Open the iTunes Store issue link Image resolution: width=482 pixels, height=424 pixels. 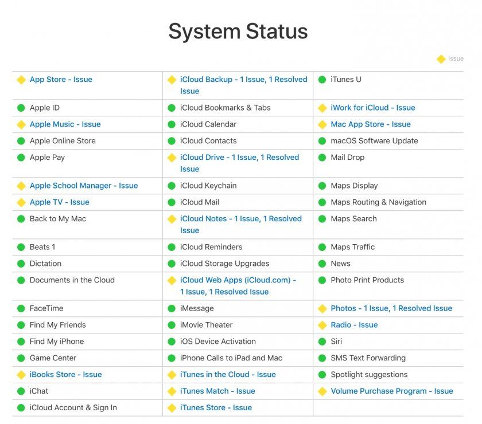[216, 408]
